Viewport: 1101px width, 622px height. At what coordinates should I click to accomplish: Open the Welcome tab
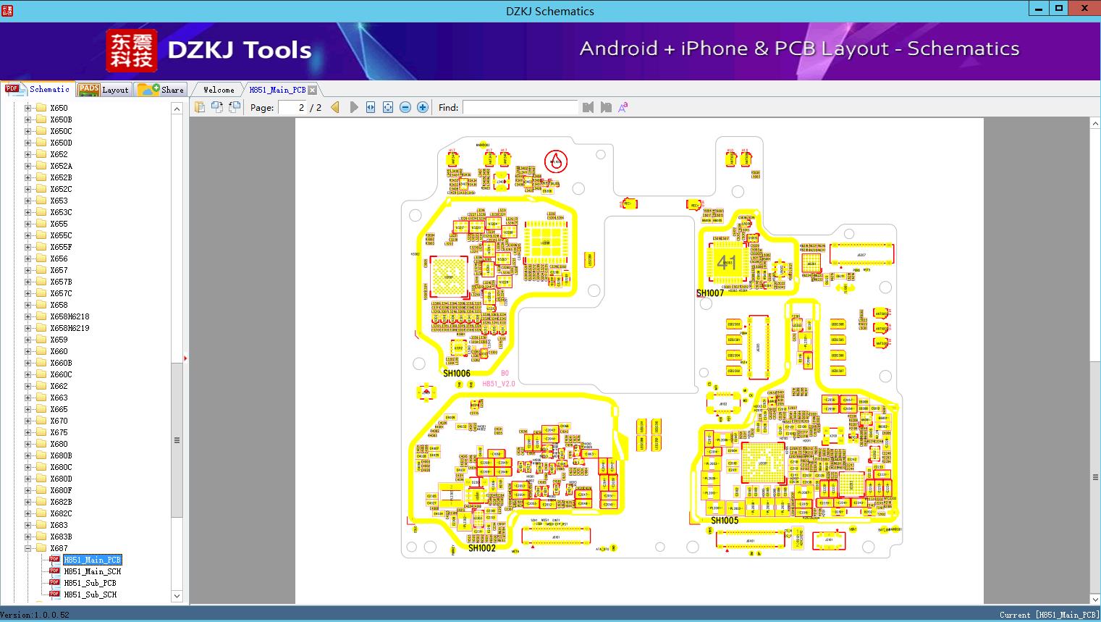tap(219, 90)
